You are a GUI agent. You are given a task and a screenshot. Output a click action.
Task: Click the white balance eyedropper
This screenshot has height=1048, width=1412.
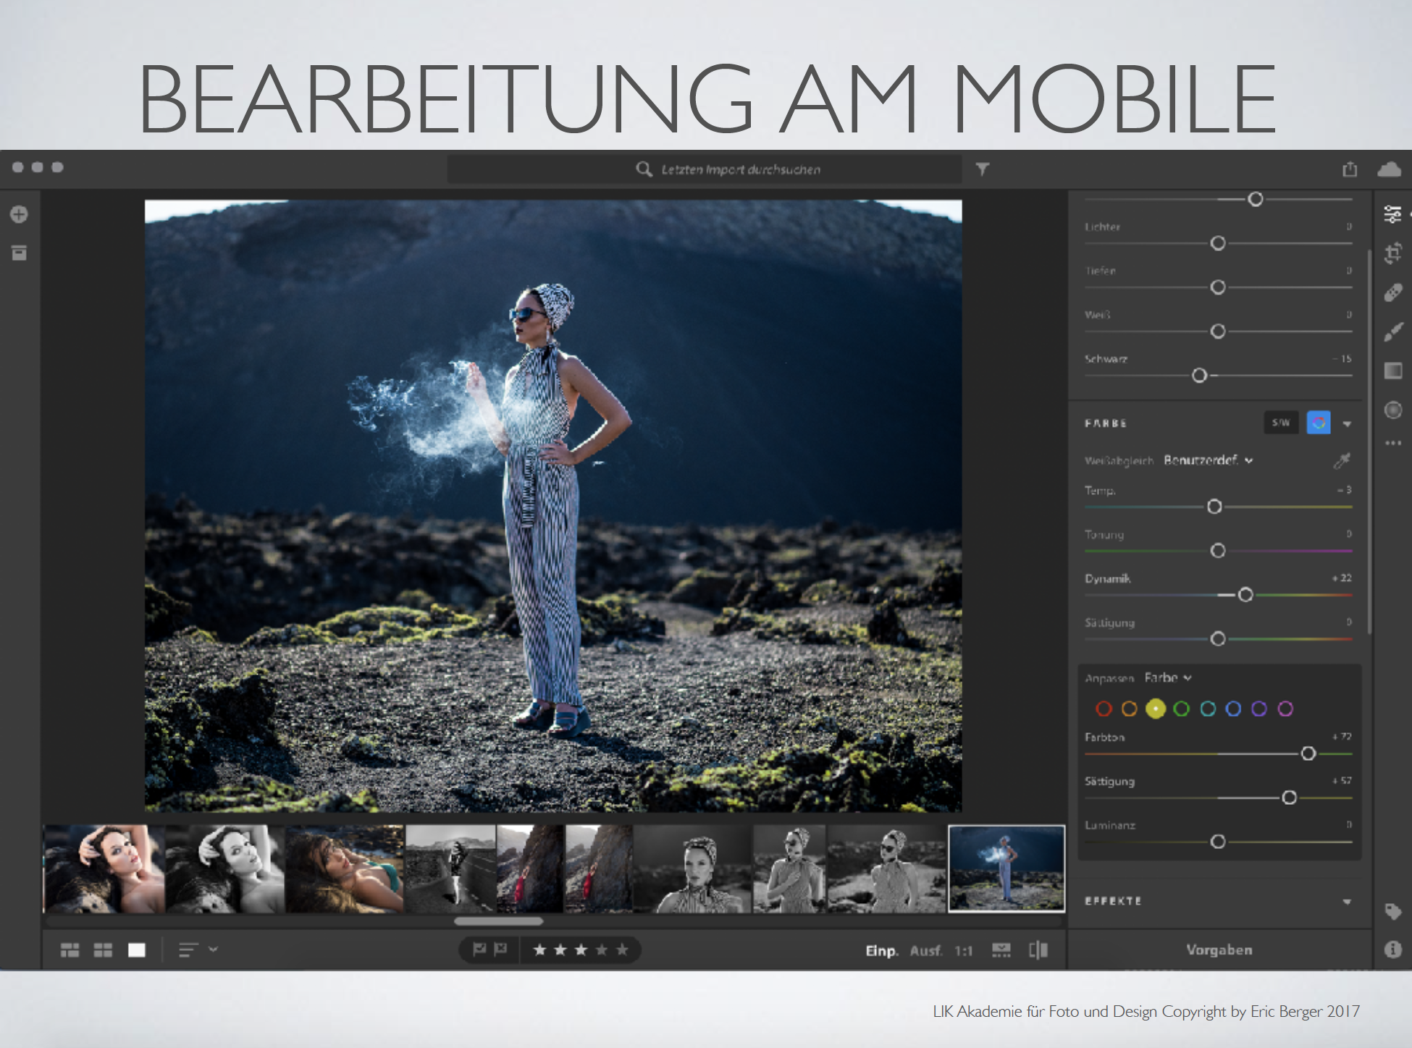pyautogui.click(x=1342, y=460)
